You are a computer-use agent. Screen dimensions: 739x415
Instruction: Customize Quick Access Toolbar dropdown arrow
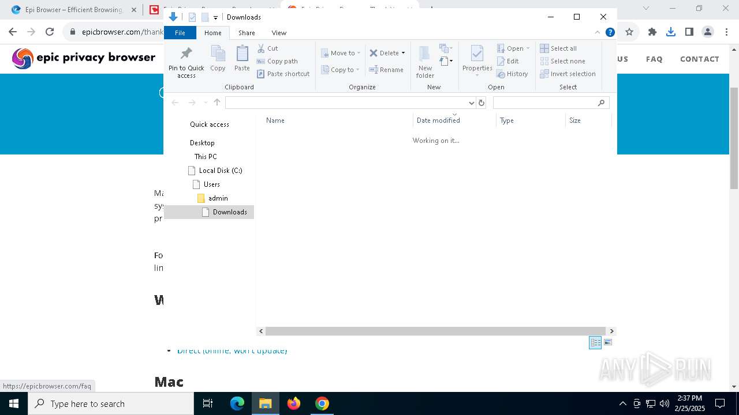tap(215, 18)
